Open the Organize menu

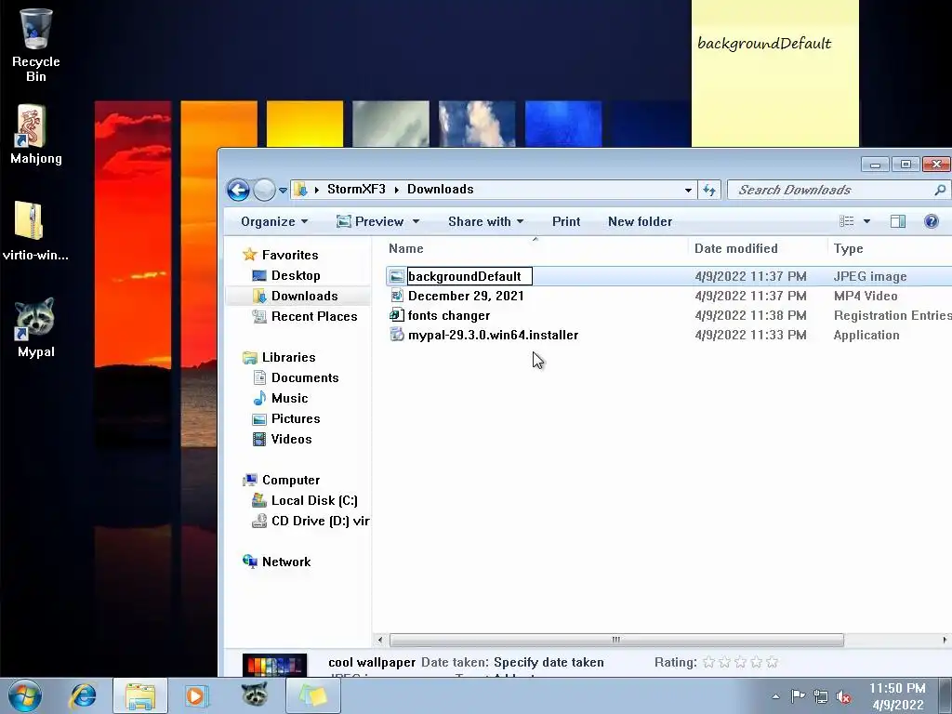274,221
